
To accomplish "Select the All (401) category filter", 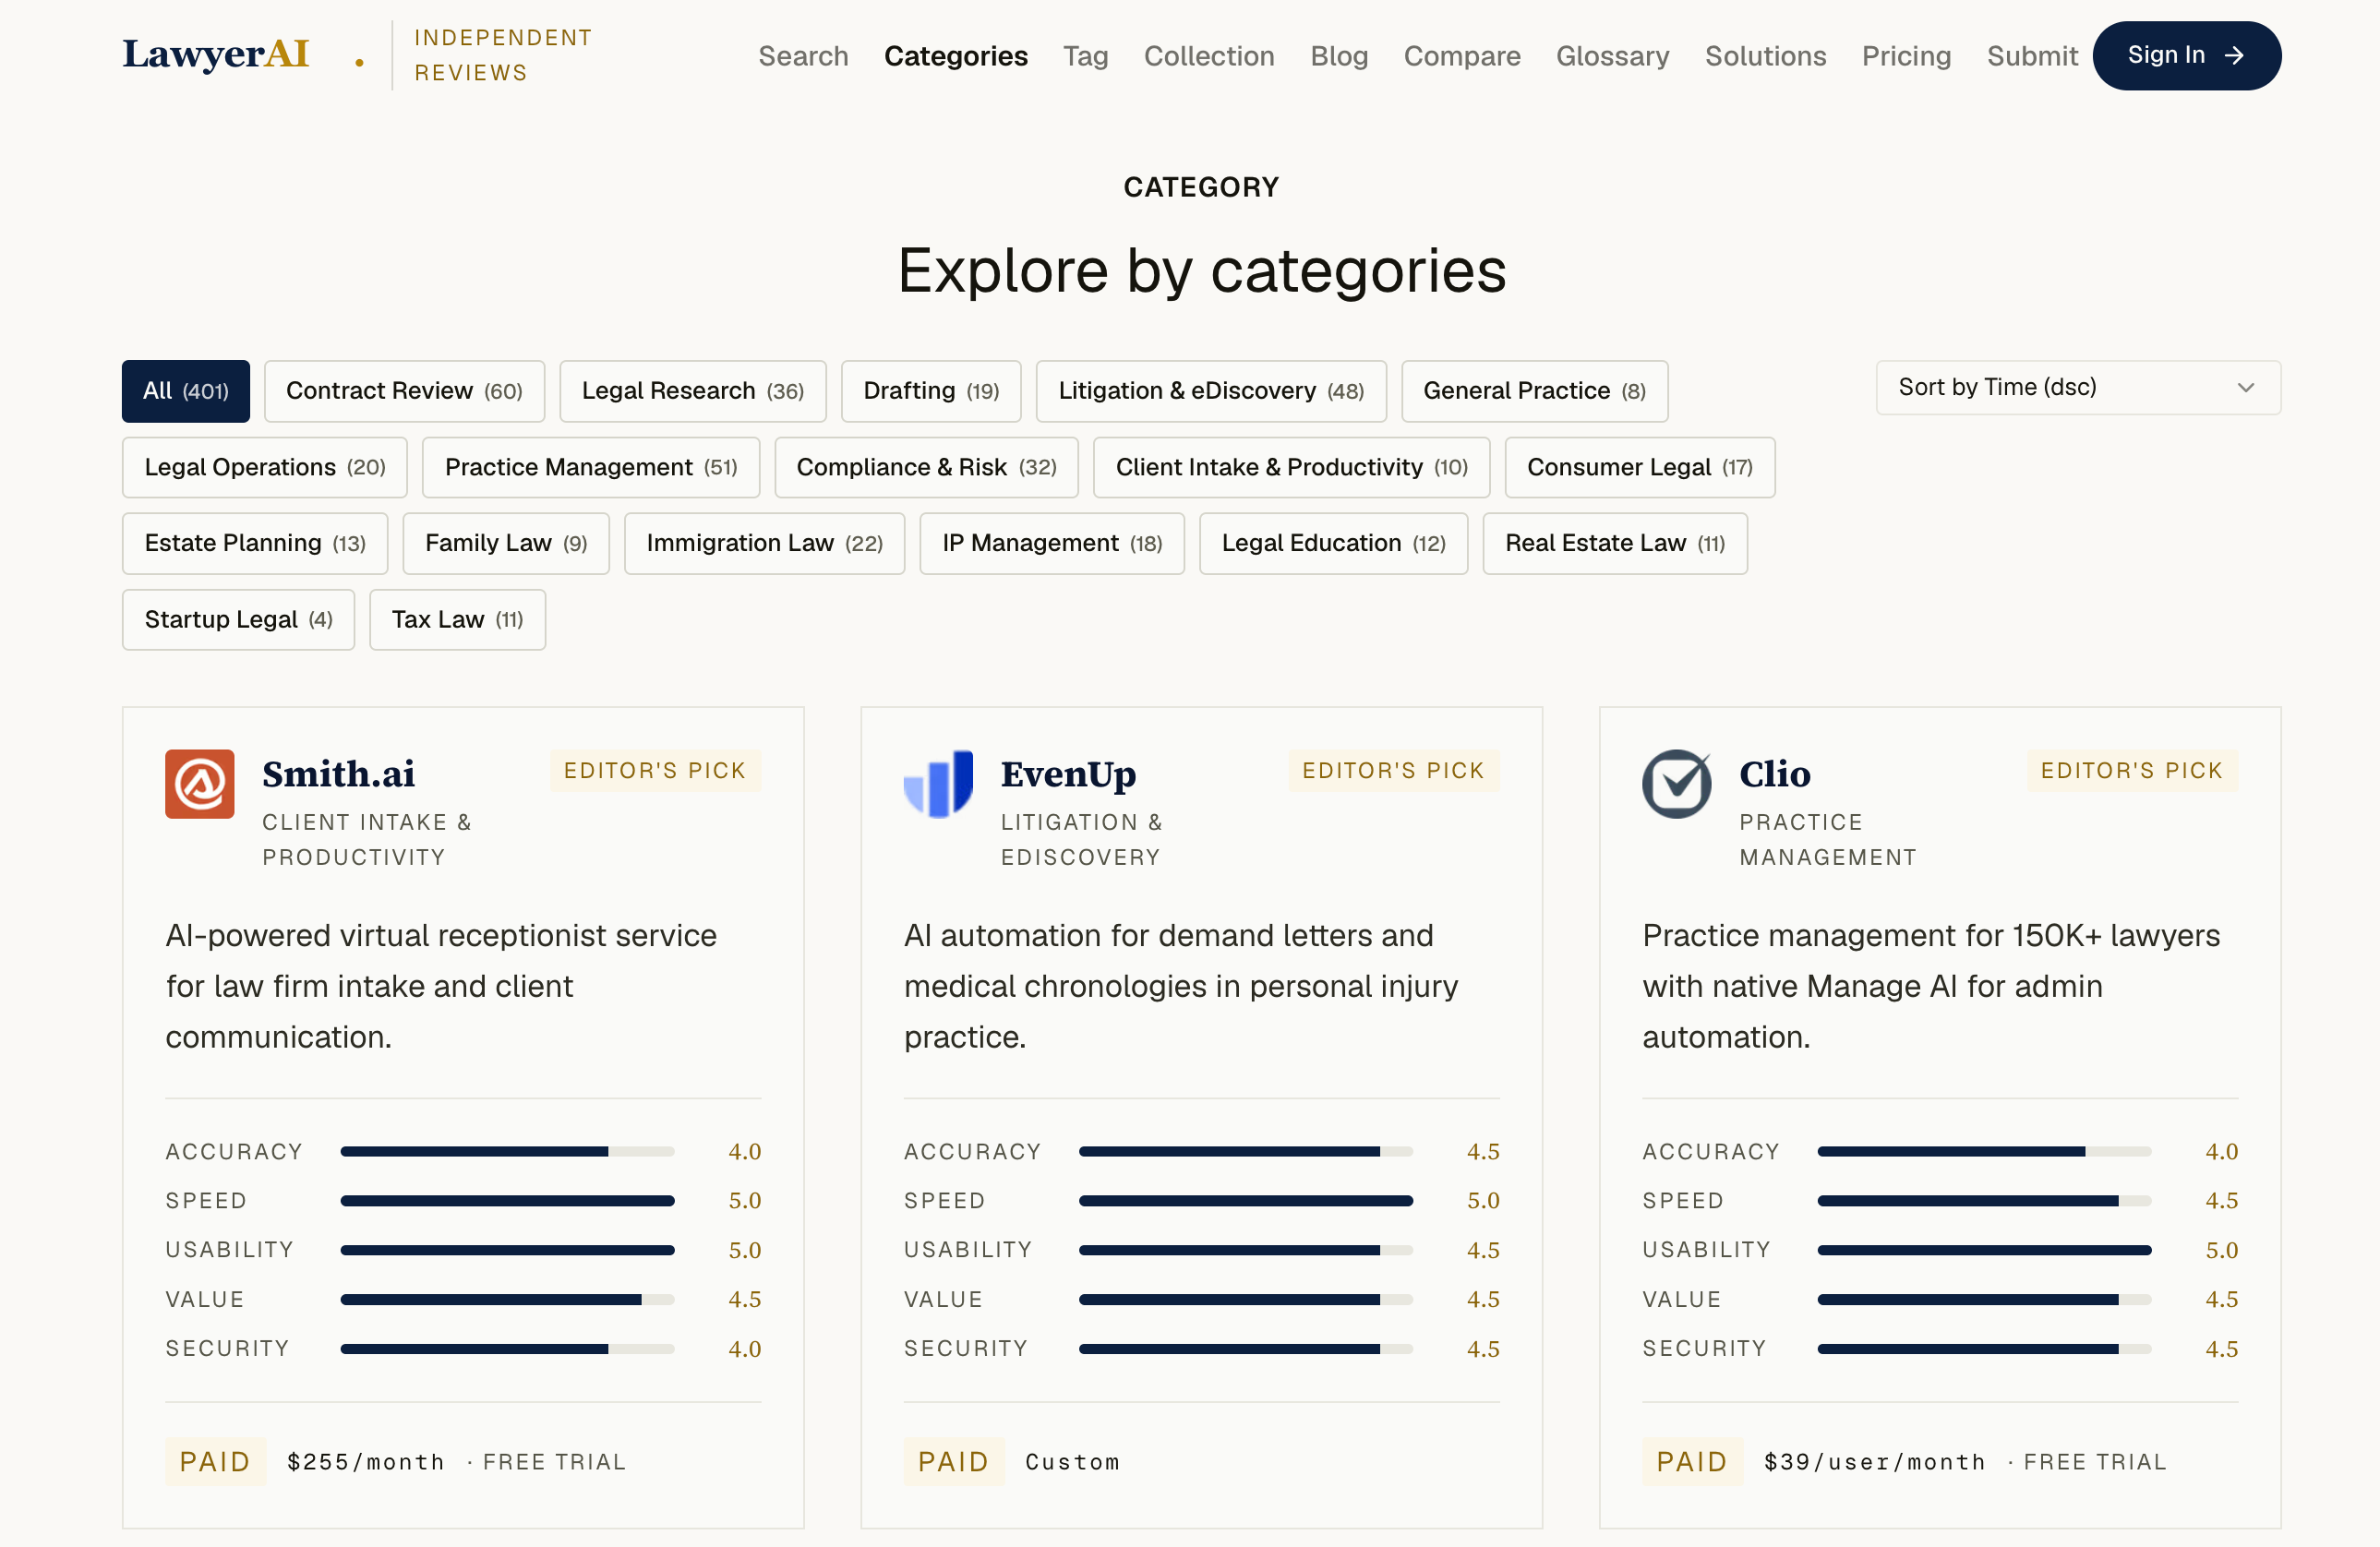I will point(186,391).
